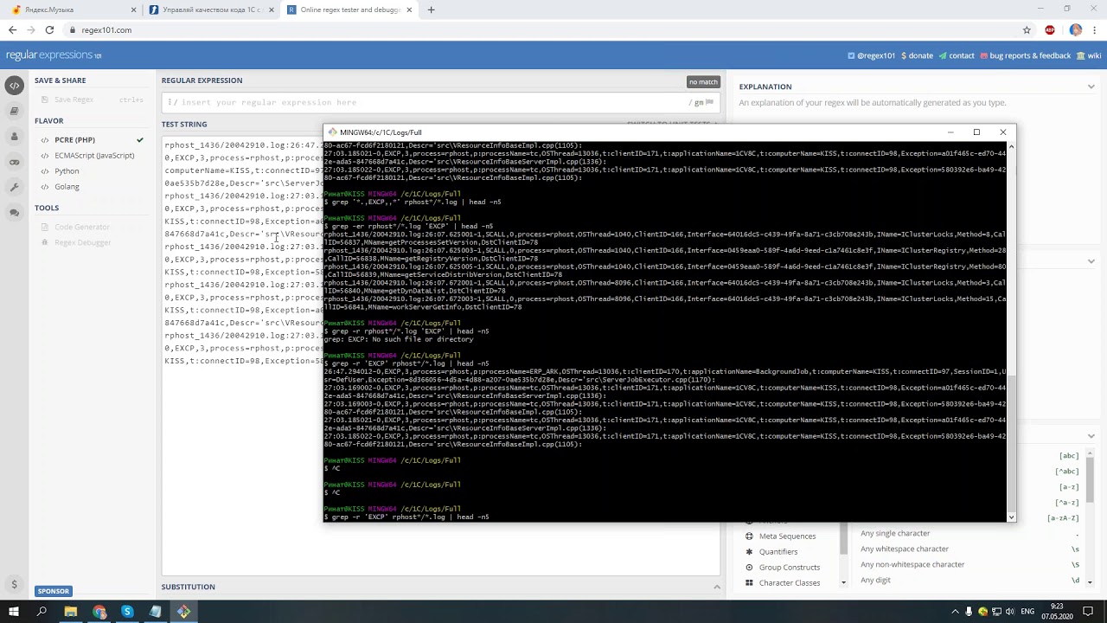The width and height of the screenshot is (1107, 623).
Task: Click the 'Any single character' reference entry
Action: (895, 533)
